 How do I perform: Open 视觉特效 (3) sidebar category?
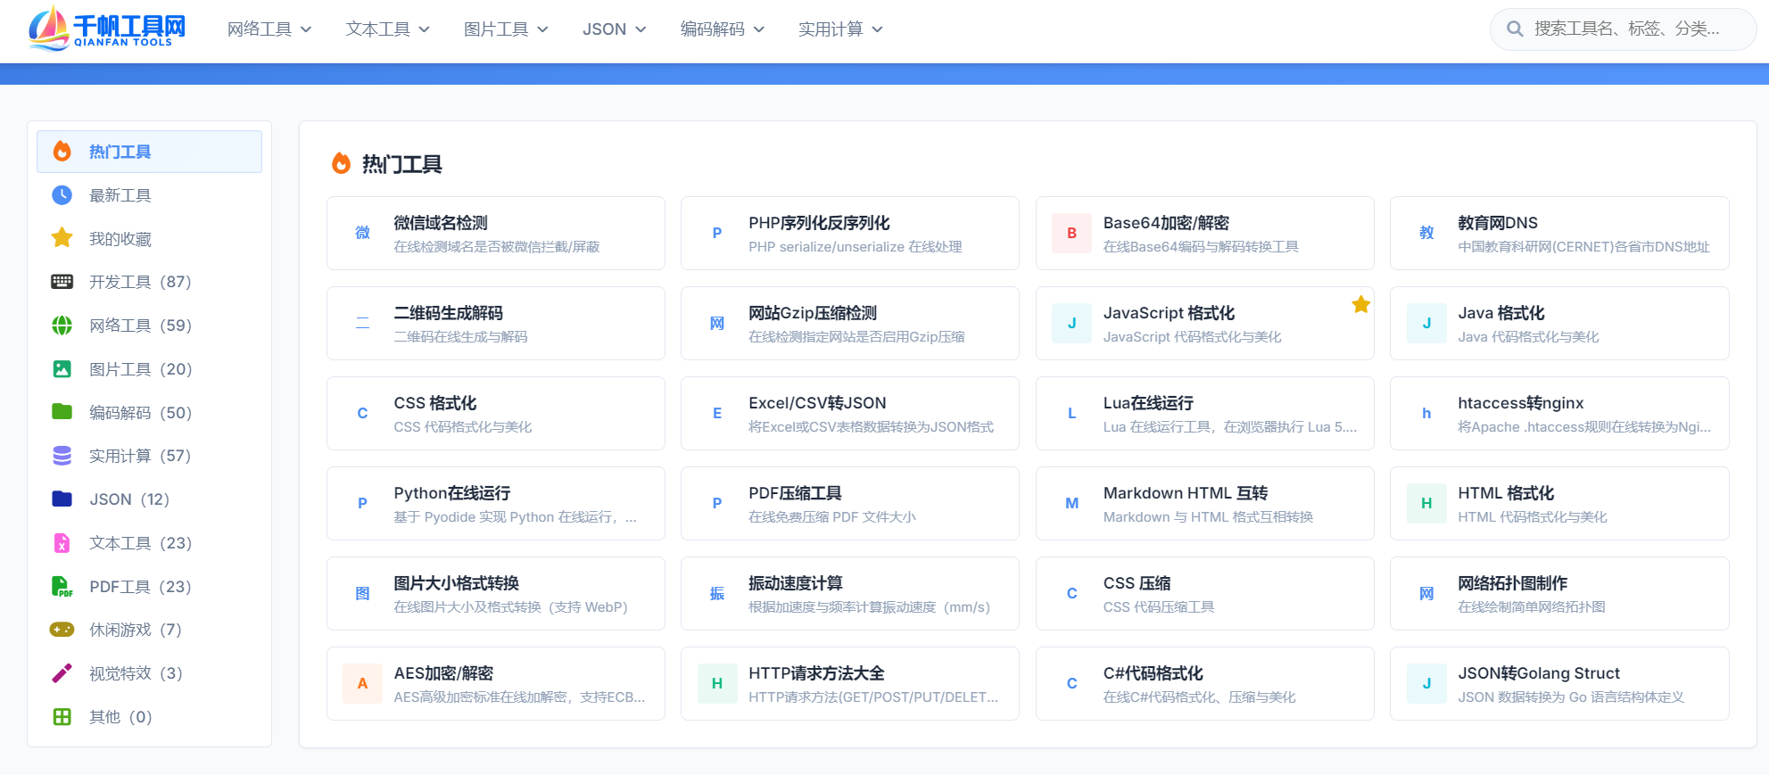tap(149, 673)
